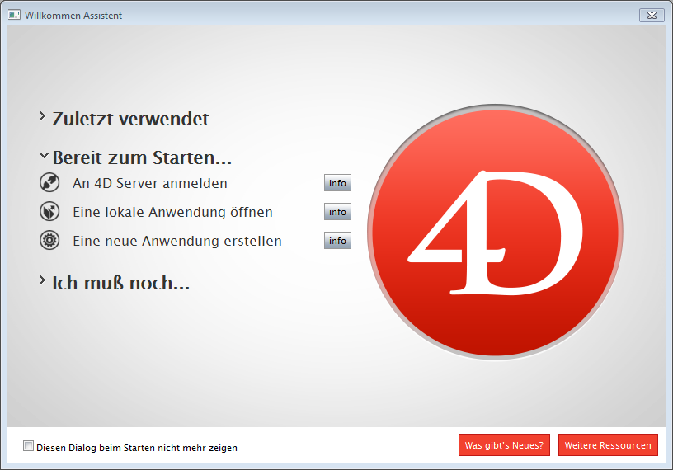The width and height of the screenshot is (673, 470).
Task: Click the 'Zuletzt verwendet' heading text
Action: (x=130, y=119)
